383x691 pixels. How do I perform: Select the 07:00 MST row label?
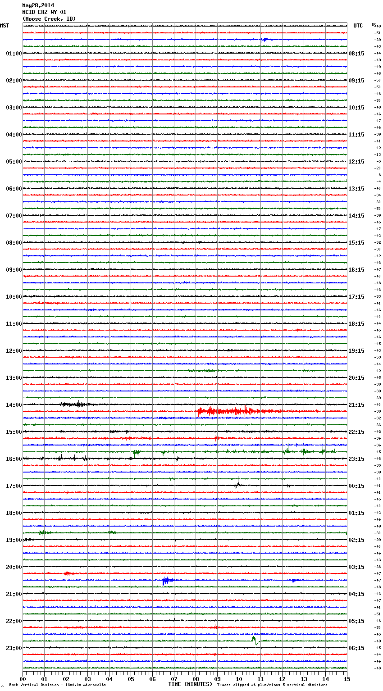[x=14, y=216]
